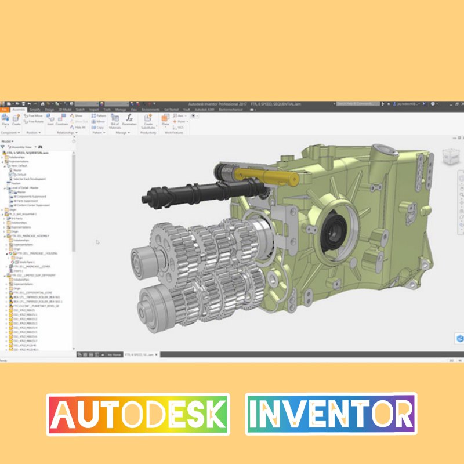Click the Home icon in quick access toolbar
Screen dimensions: 464x464
42,104
